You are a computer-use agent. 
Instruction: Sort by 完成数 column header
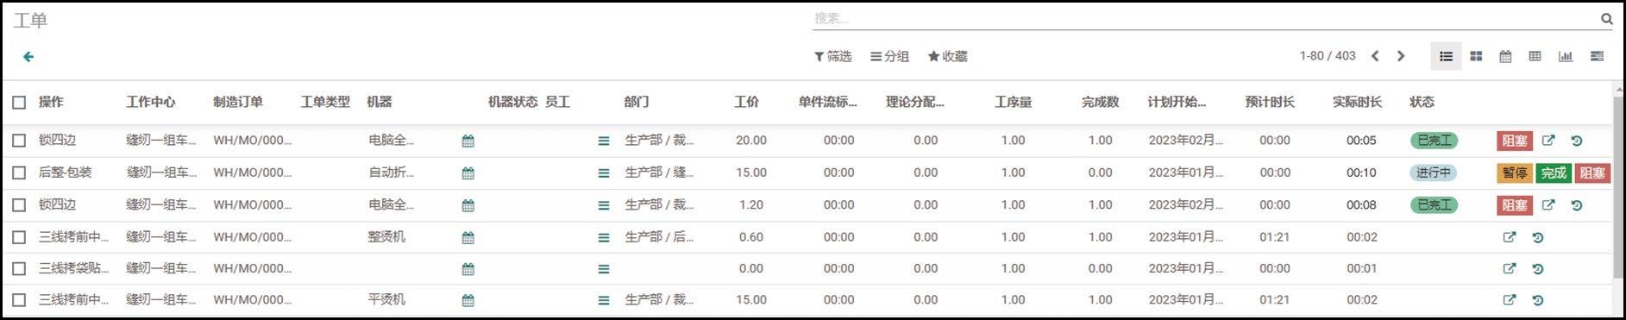pyautogui.click(x=1101, y=102)
